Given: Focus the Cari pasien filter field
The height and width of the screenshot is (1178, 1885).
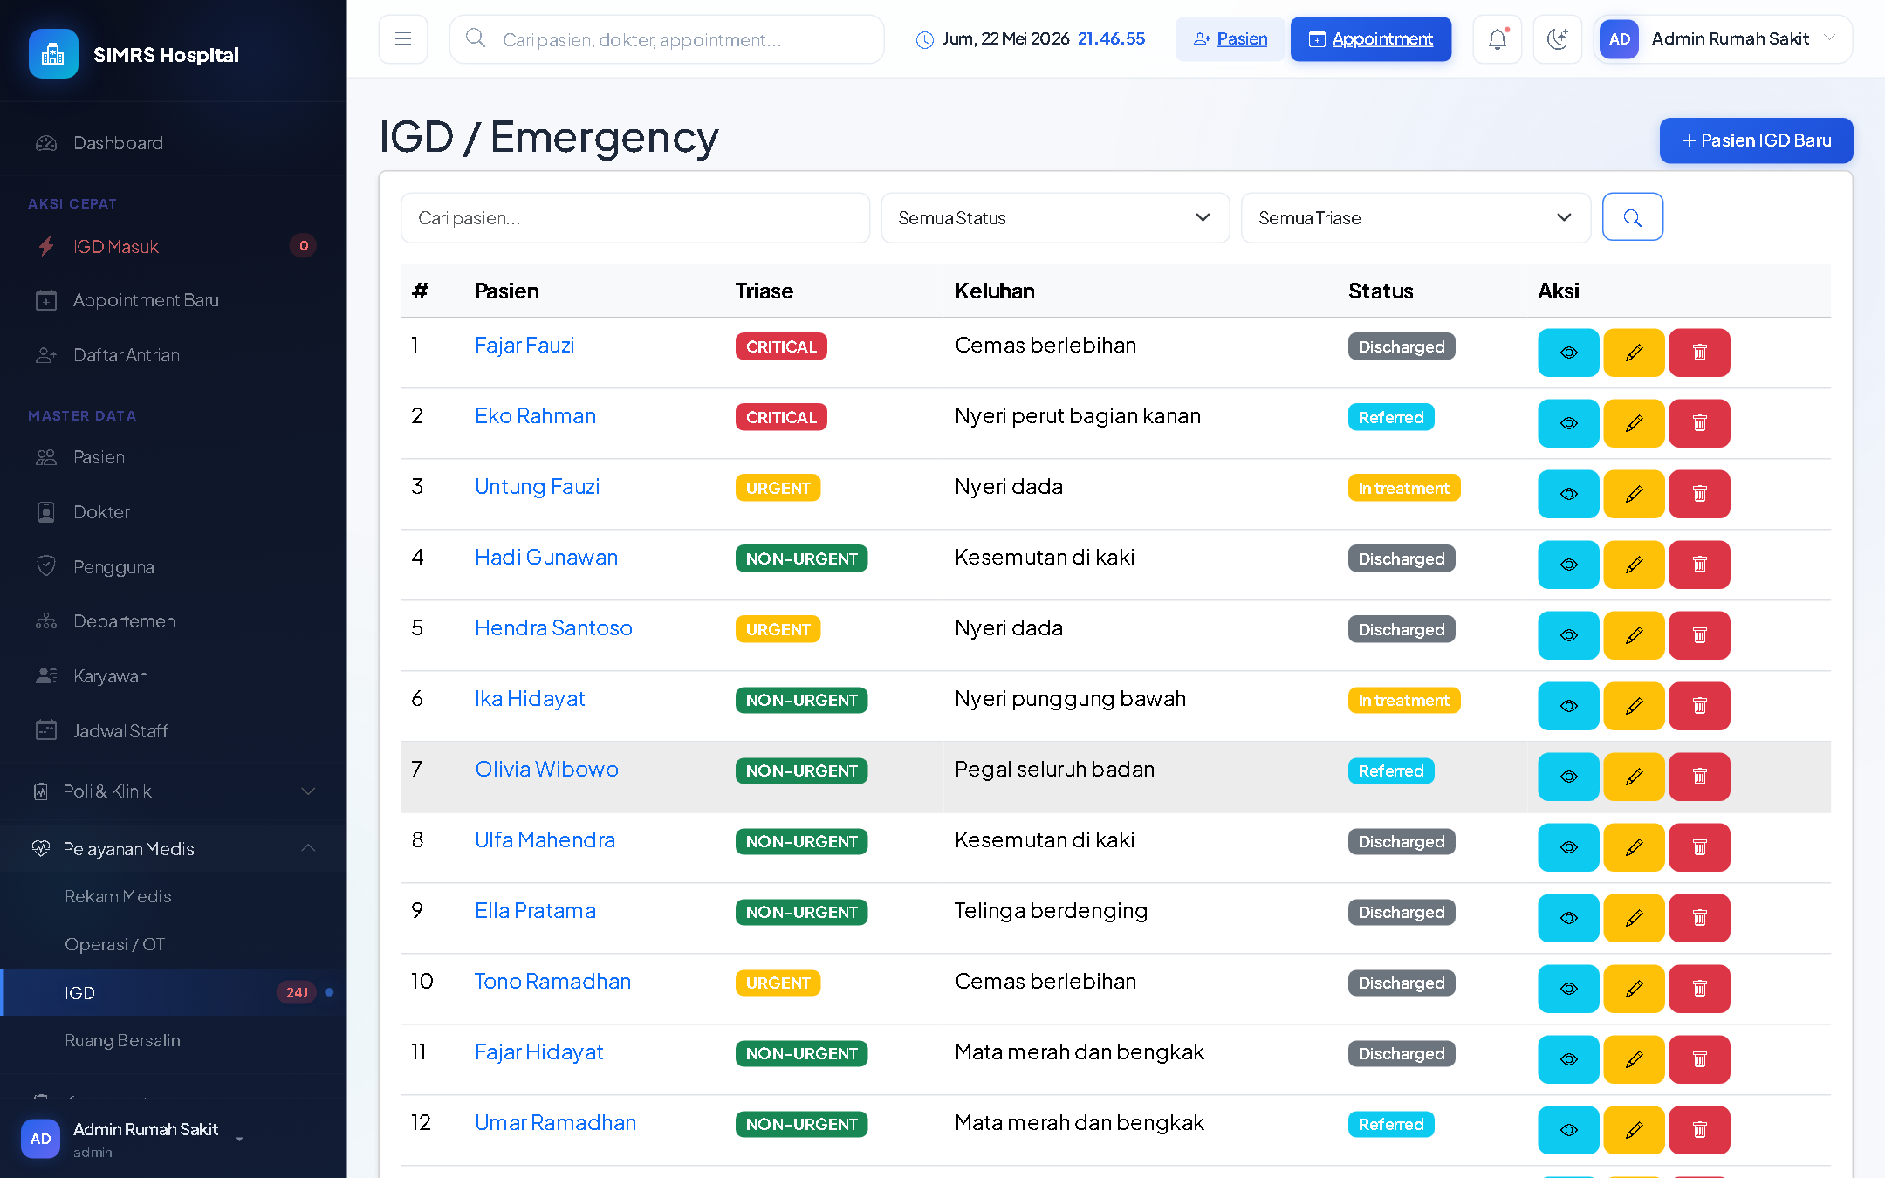Looking at the screenshot, I should [x=635, y=218].
